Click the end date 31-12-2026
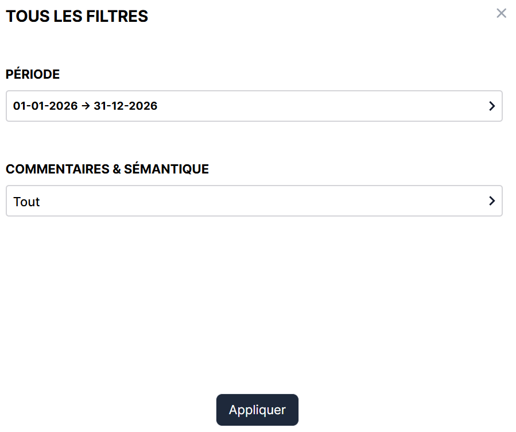 point(125,106)
